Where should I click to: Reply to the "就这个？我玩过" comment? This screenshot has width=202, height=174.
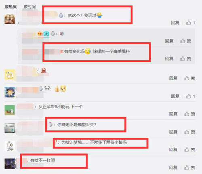(175, 23)
